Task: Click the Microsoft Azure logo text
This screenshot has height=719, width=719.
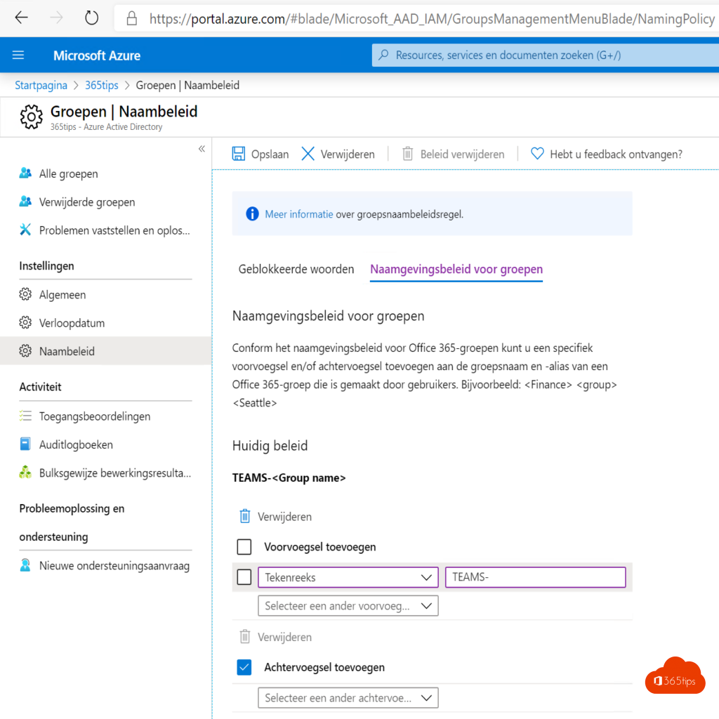Action: (97, 55)
